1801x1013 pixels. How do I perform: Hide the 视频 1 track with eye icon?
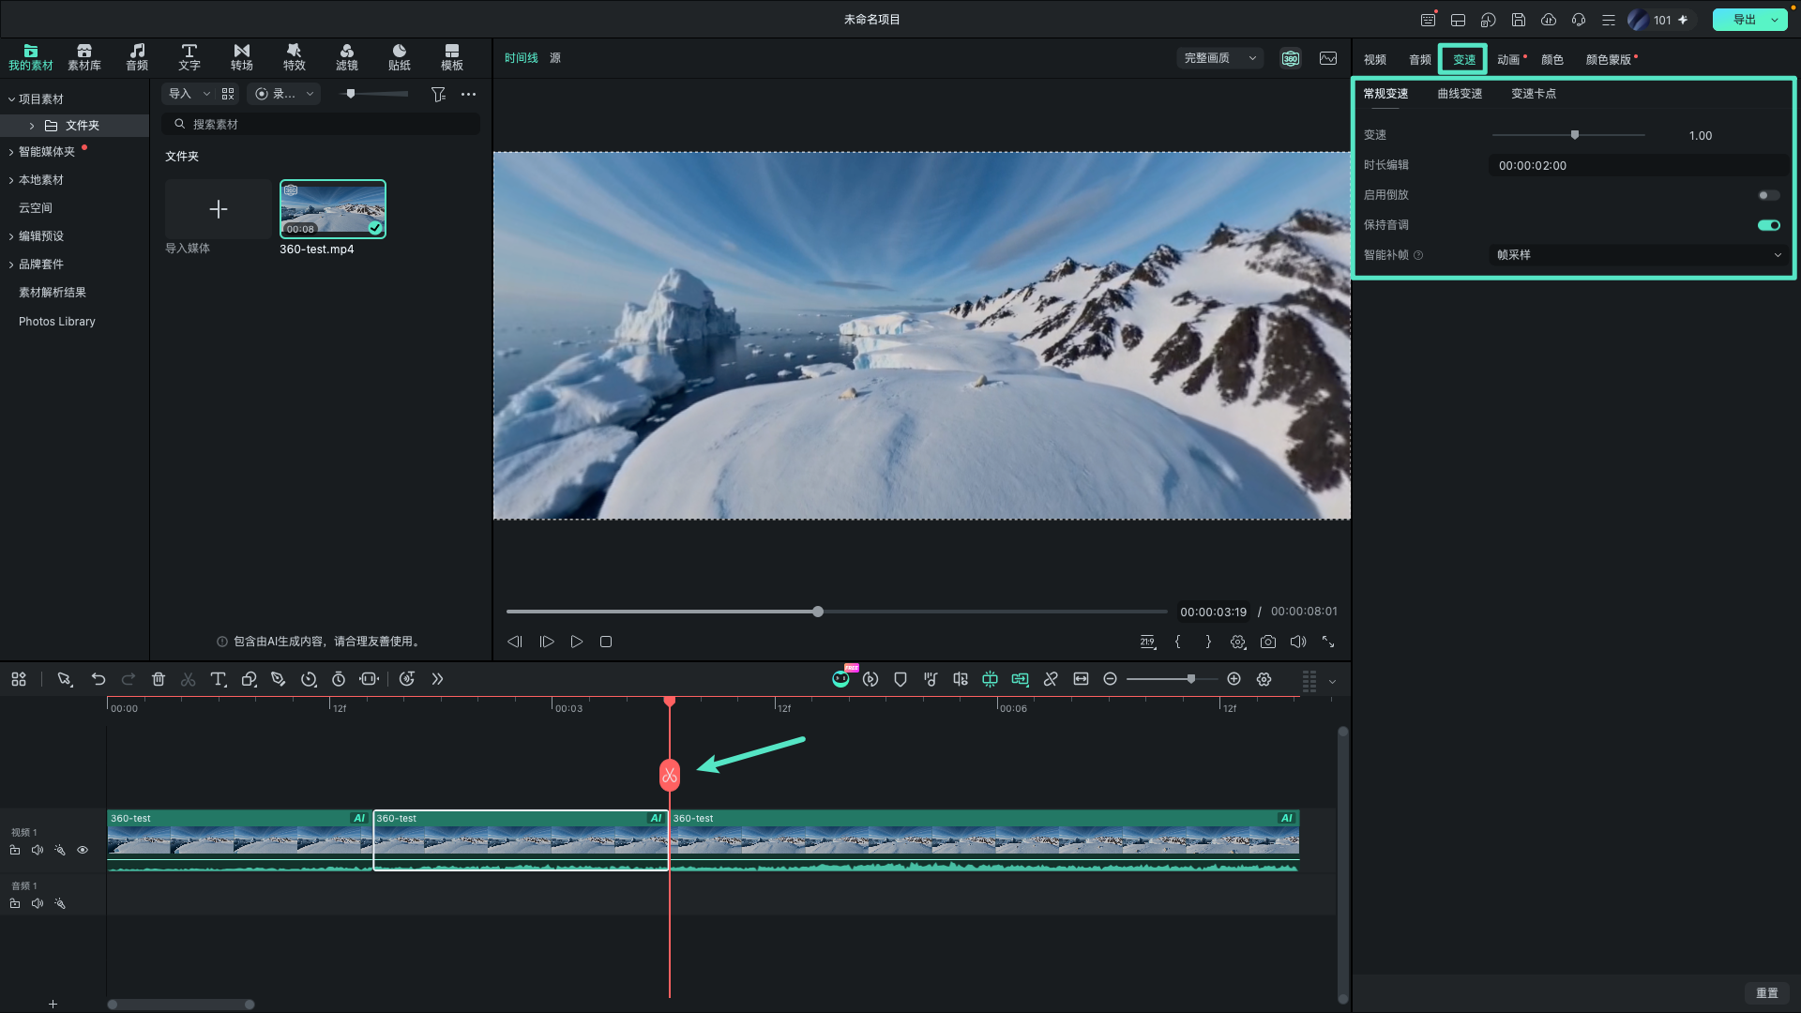coord(83,850)
